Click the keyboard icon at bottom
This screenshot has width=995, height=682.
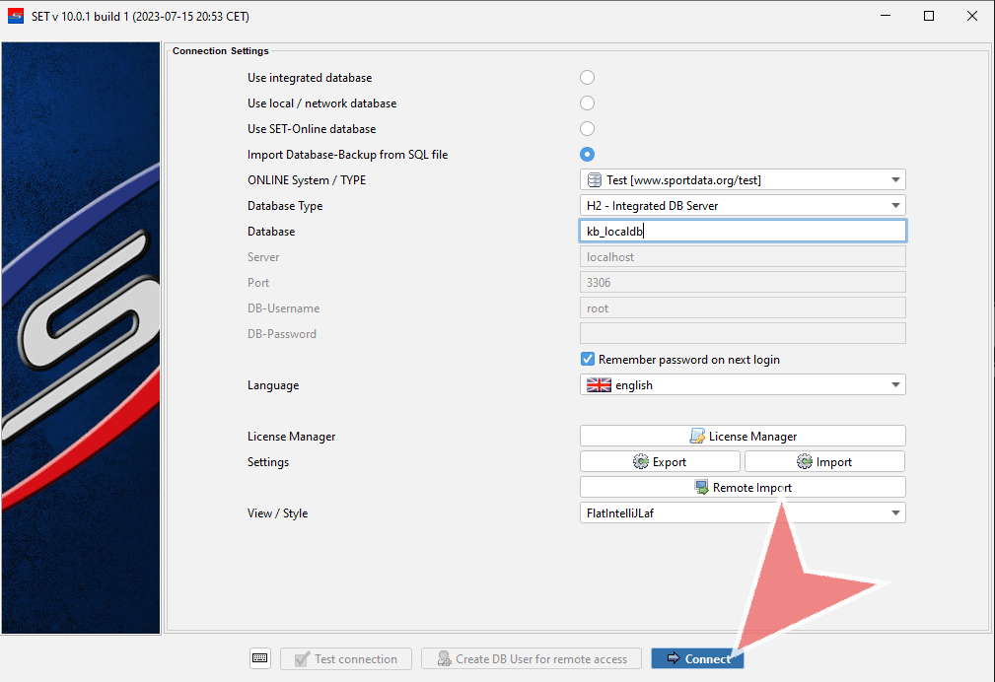coord(259,658)
